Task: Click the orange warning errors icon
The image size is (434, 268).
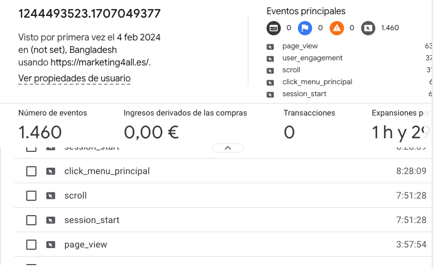Action: point(337,28)
